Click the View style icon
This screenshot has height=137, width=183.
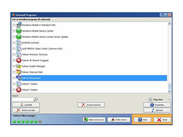150,99
